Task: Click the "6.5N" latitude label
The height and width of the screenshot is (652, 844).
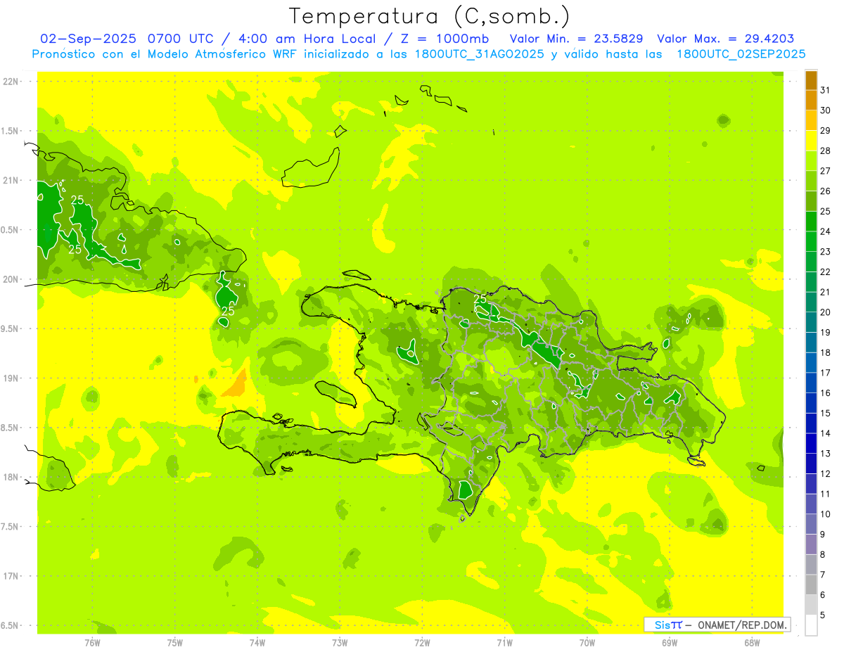Action: (x=11, y=625)
